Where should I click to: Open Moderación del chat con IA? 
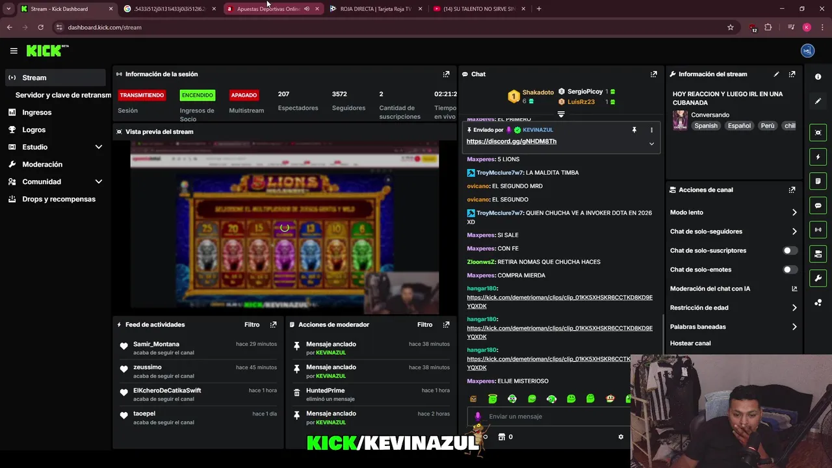733,289
